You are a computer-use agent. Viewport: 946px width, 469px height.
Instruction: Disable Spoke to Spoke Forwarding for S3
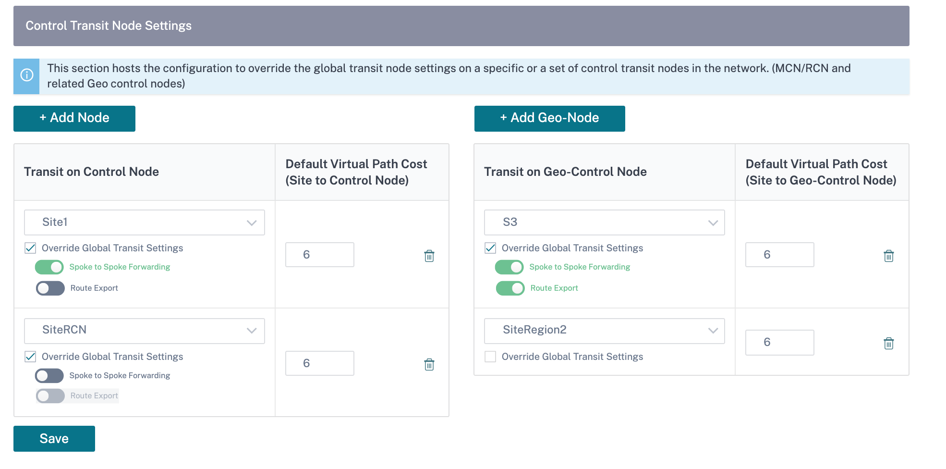[509, 267]
